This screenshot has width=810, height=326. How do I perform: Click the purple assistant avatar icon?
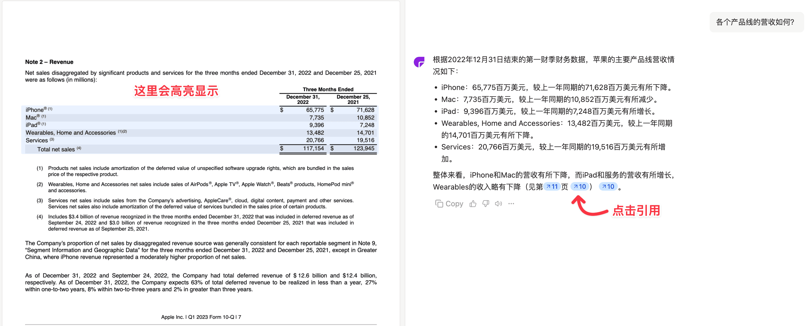coord(419,62)
